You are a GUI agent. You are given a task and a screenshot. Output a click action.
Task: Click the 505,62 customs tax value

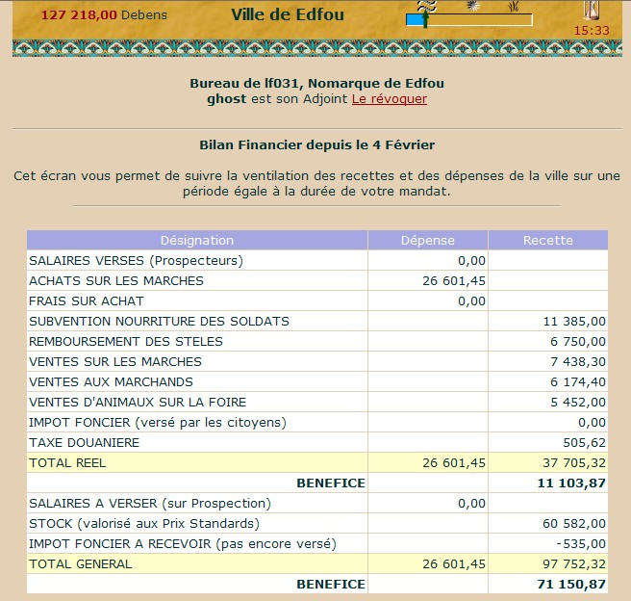[584, 442]
